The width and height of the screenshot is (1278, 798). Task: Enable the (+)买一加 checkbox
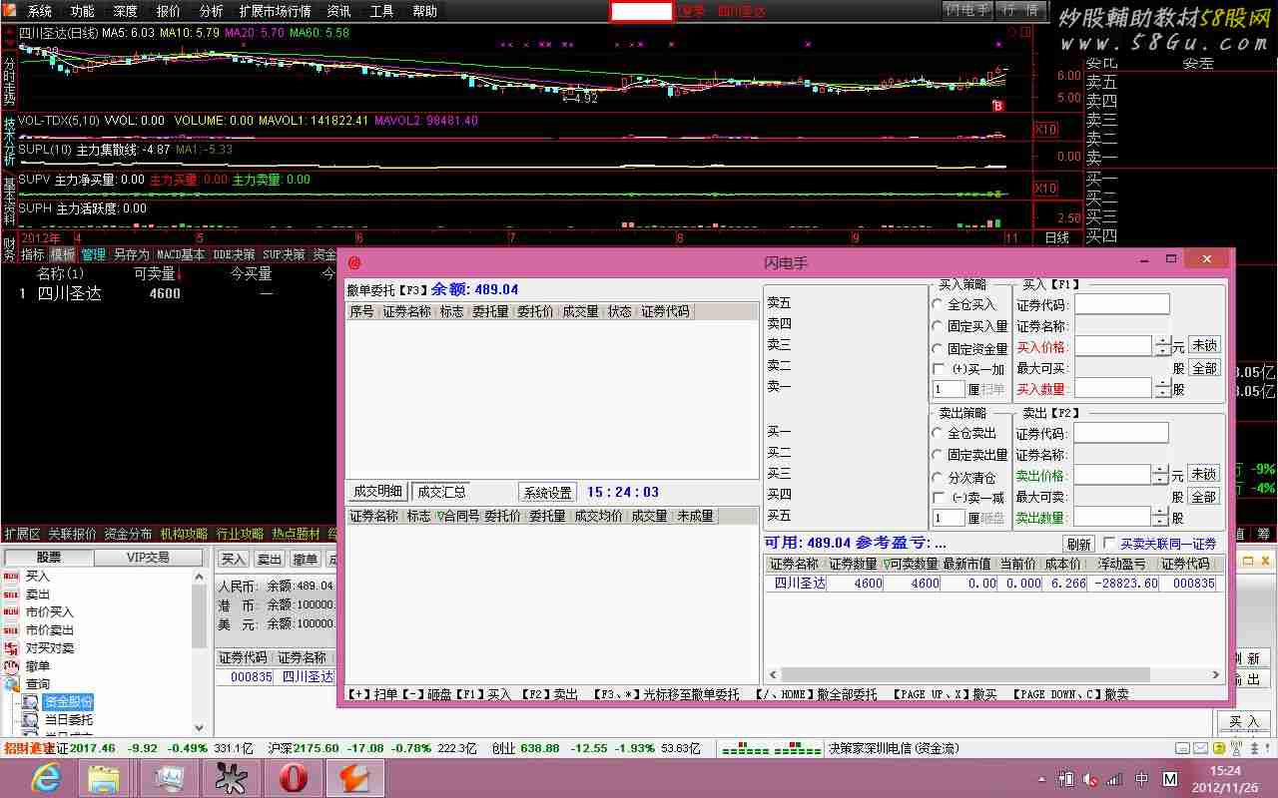pos(939,369)
